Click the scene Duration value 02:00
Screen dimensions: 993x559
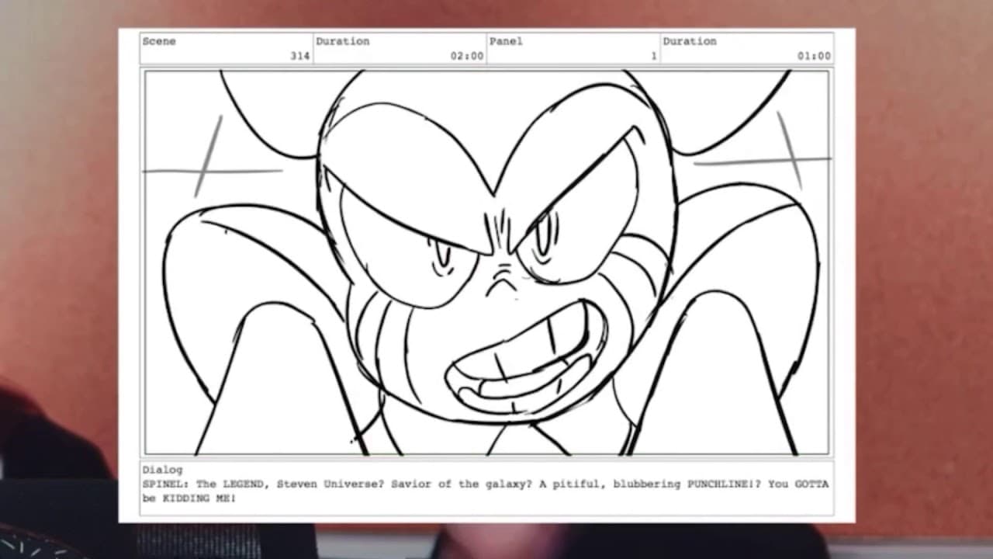(x=467, y=56)
